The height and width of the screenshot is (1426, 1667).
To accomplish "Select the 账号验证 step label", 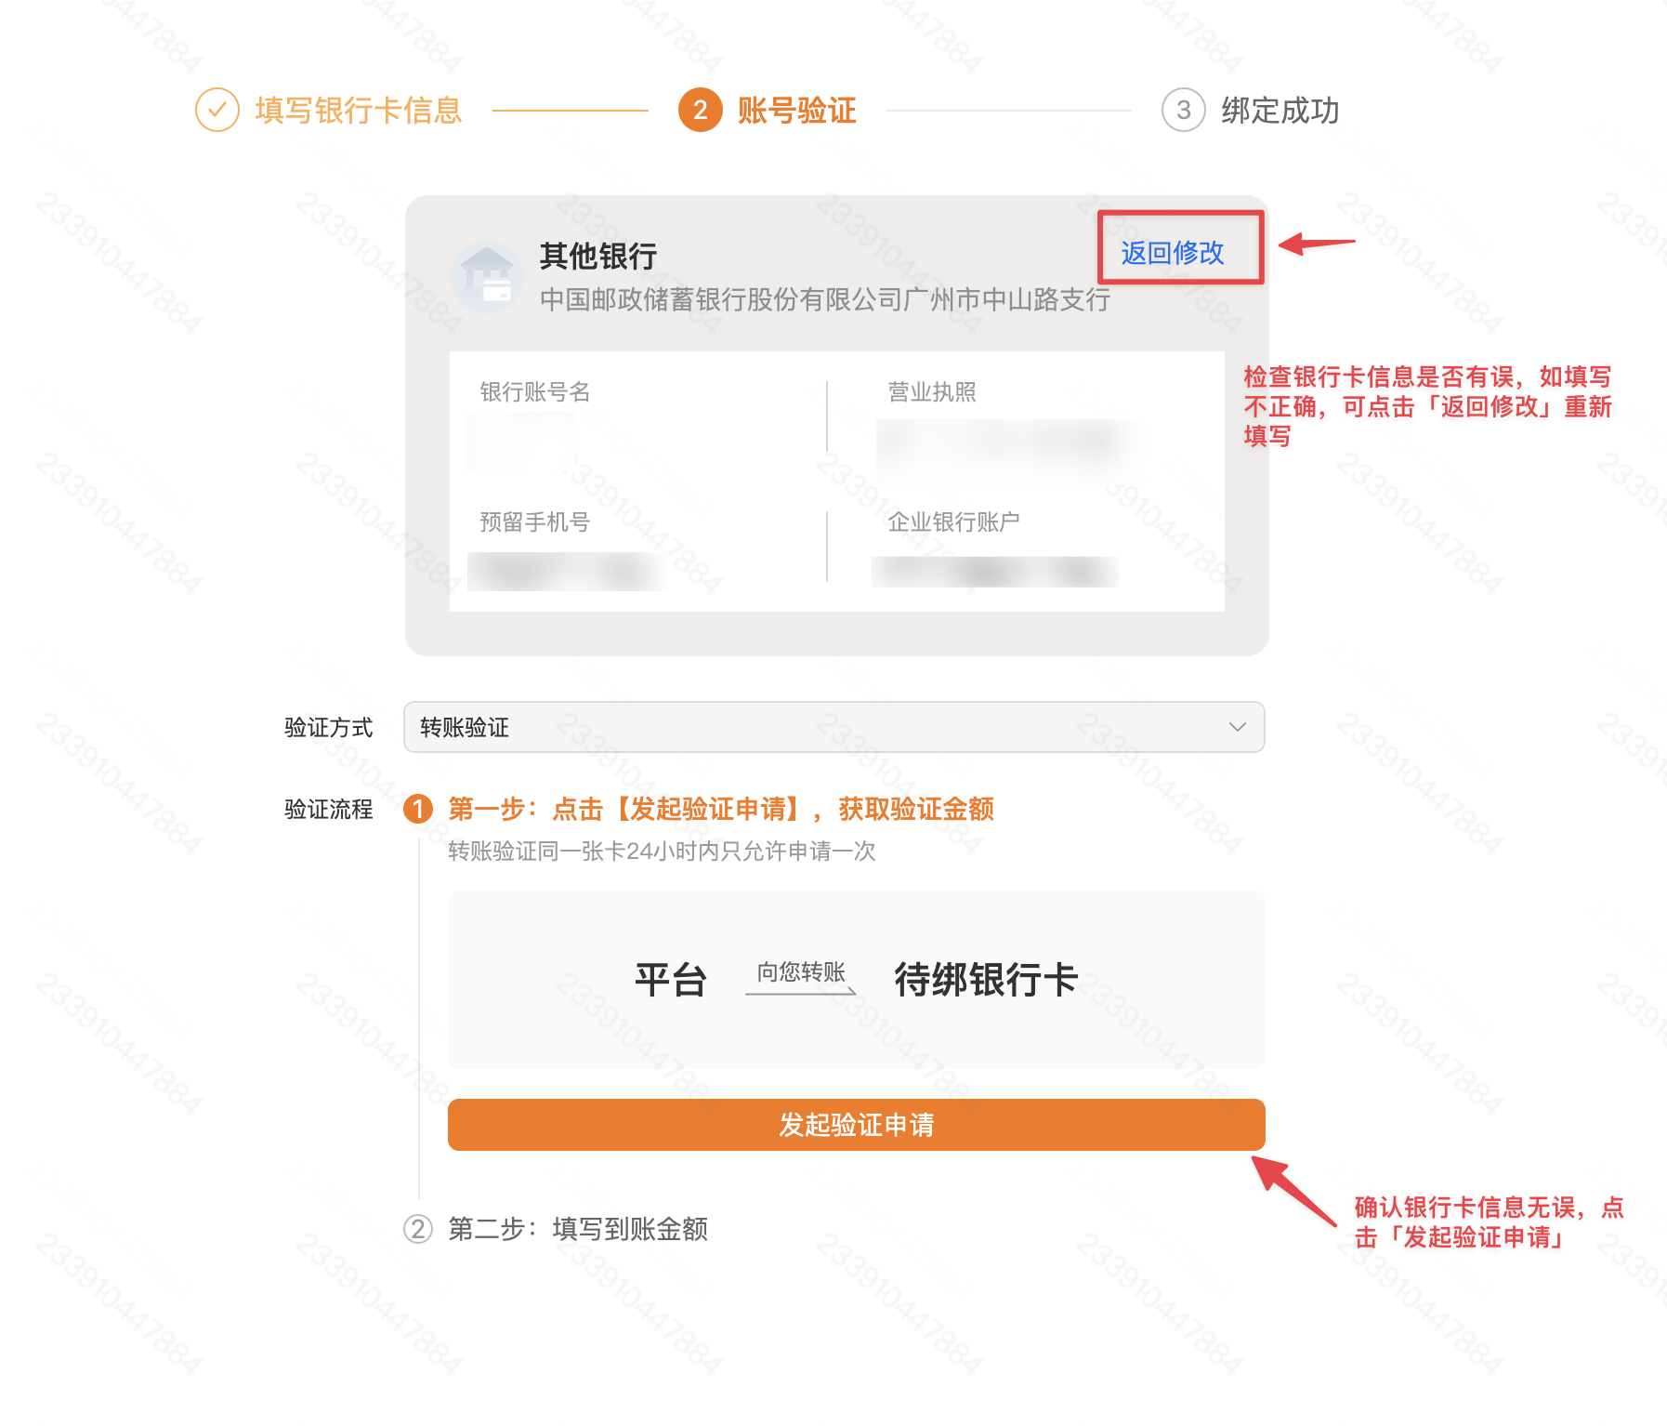I will click(x=795, y=110).
